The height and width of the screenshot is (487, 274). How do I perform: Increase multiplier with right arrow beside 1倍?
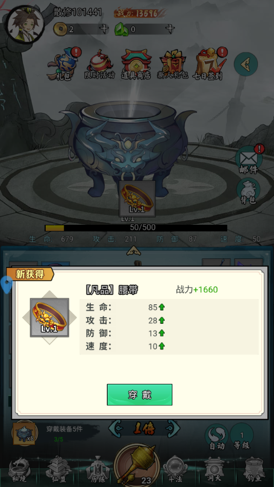click(174, 429)
